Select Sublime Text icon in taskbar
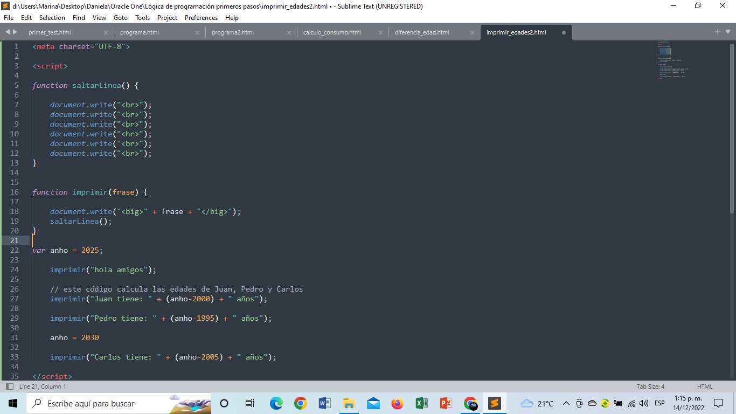The height and width of the screenshot is (414, 736). pyautogui.click(x=494, y=403)
